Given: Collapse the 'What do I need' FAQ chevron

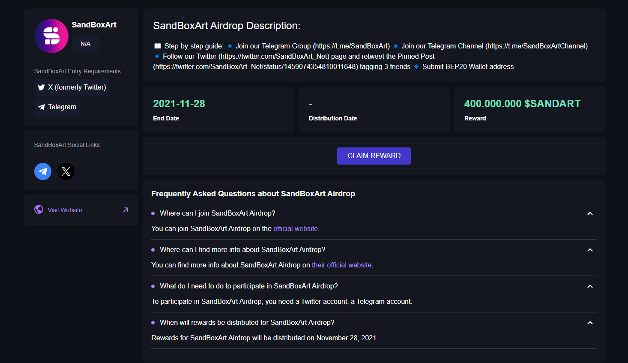Looking at the screenshot, I should tap(590, 286).
